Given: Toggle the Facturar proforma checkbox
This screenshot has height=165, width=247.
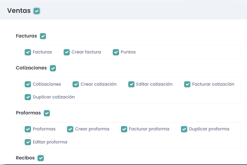Looking at the screenshot, I should [124, 129].
